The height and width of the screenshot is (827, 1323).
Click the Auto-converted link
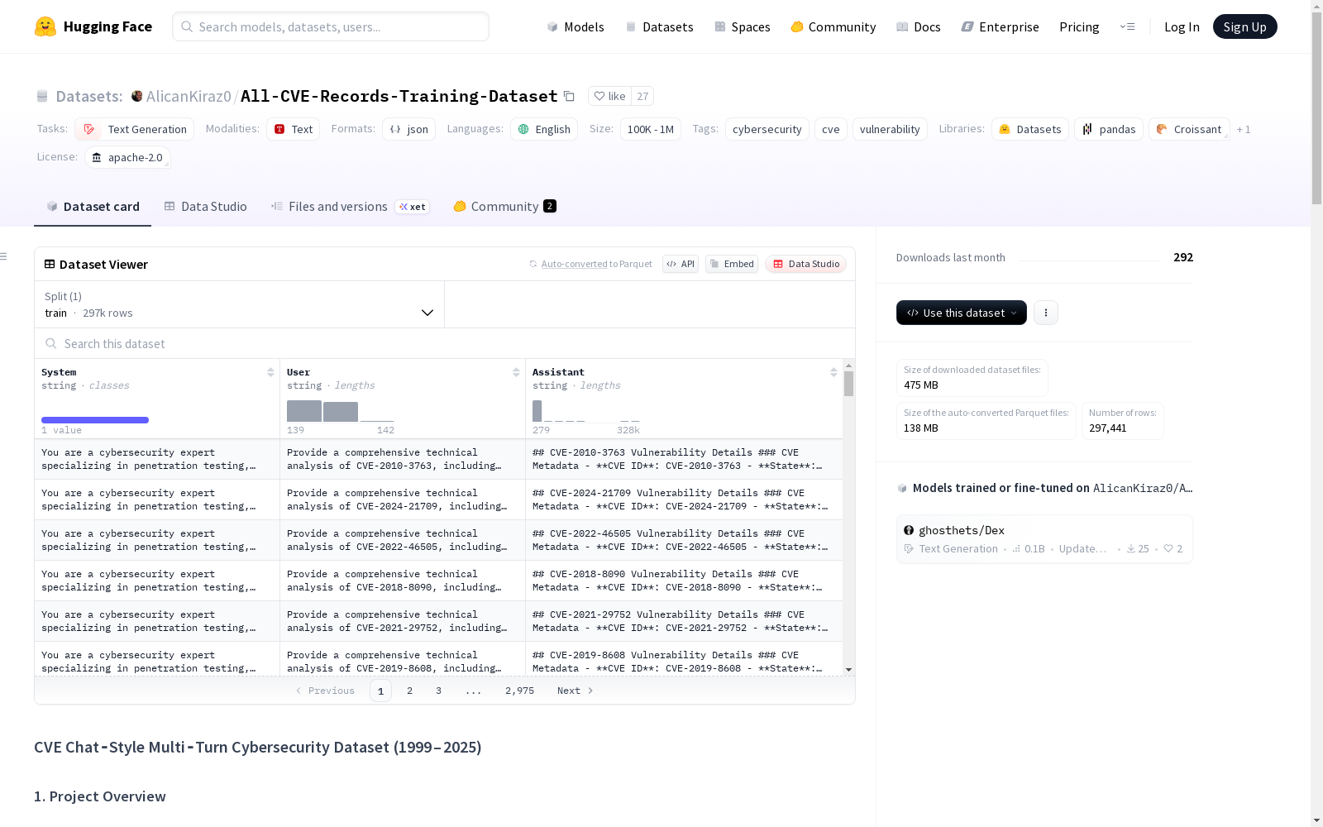point(574,264)
